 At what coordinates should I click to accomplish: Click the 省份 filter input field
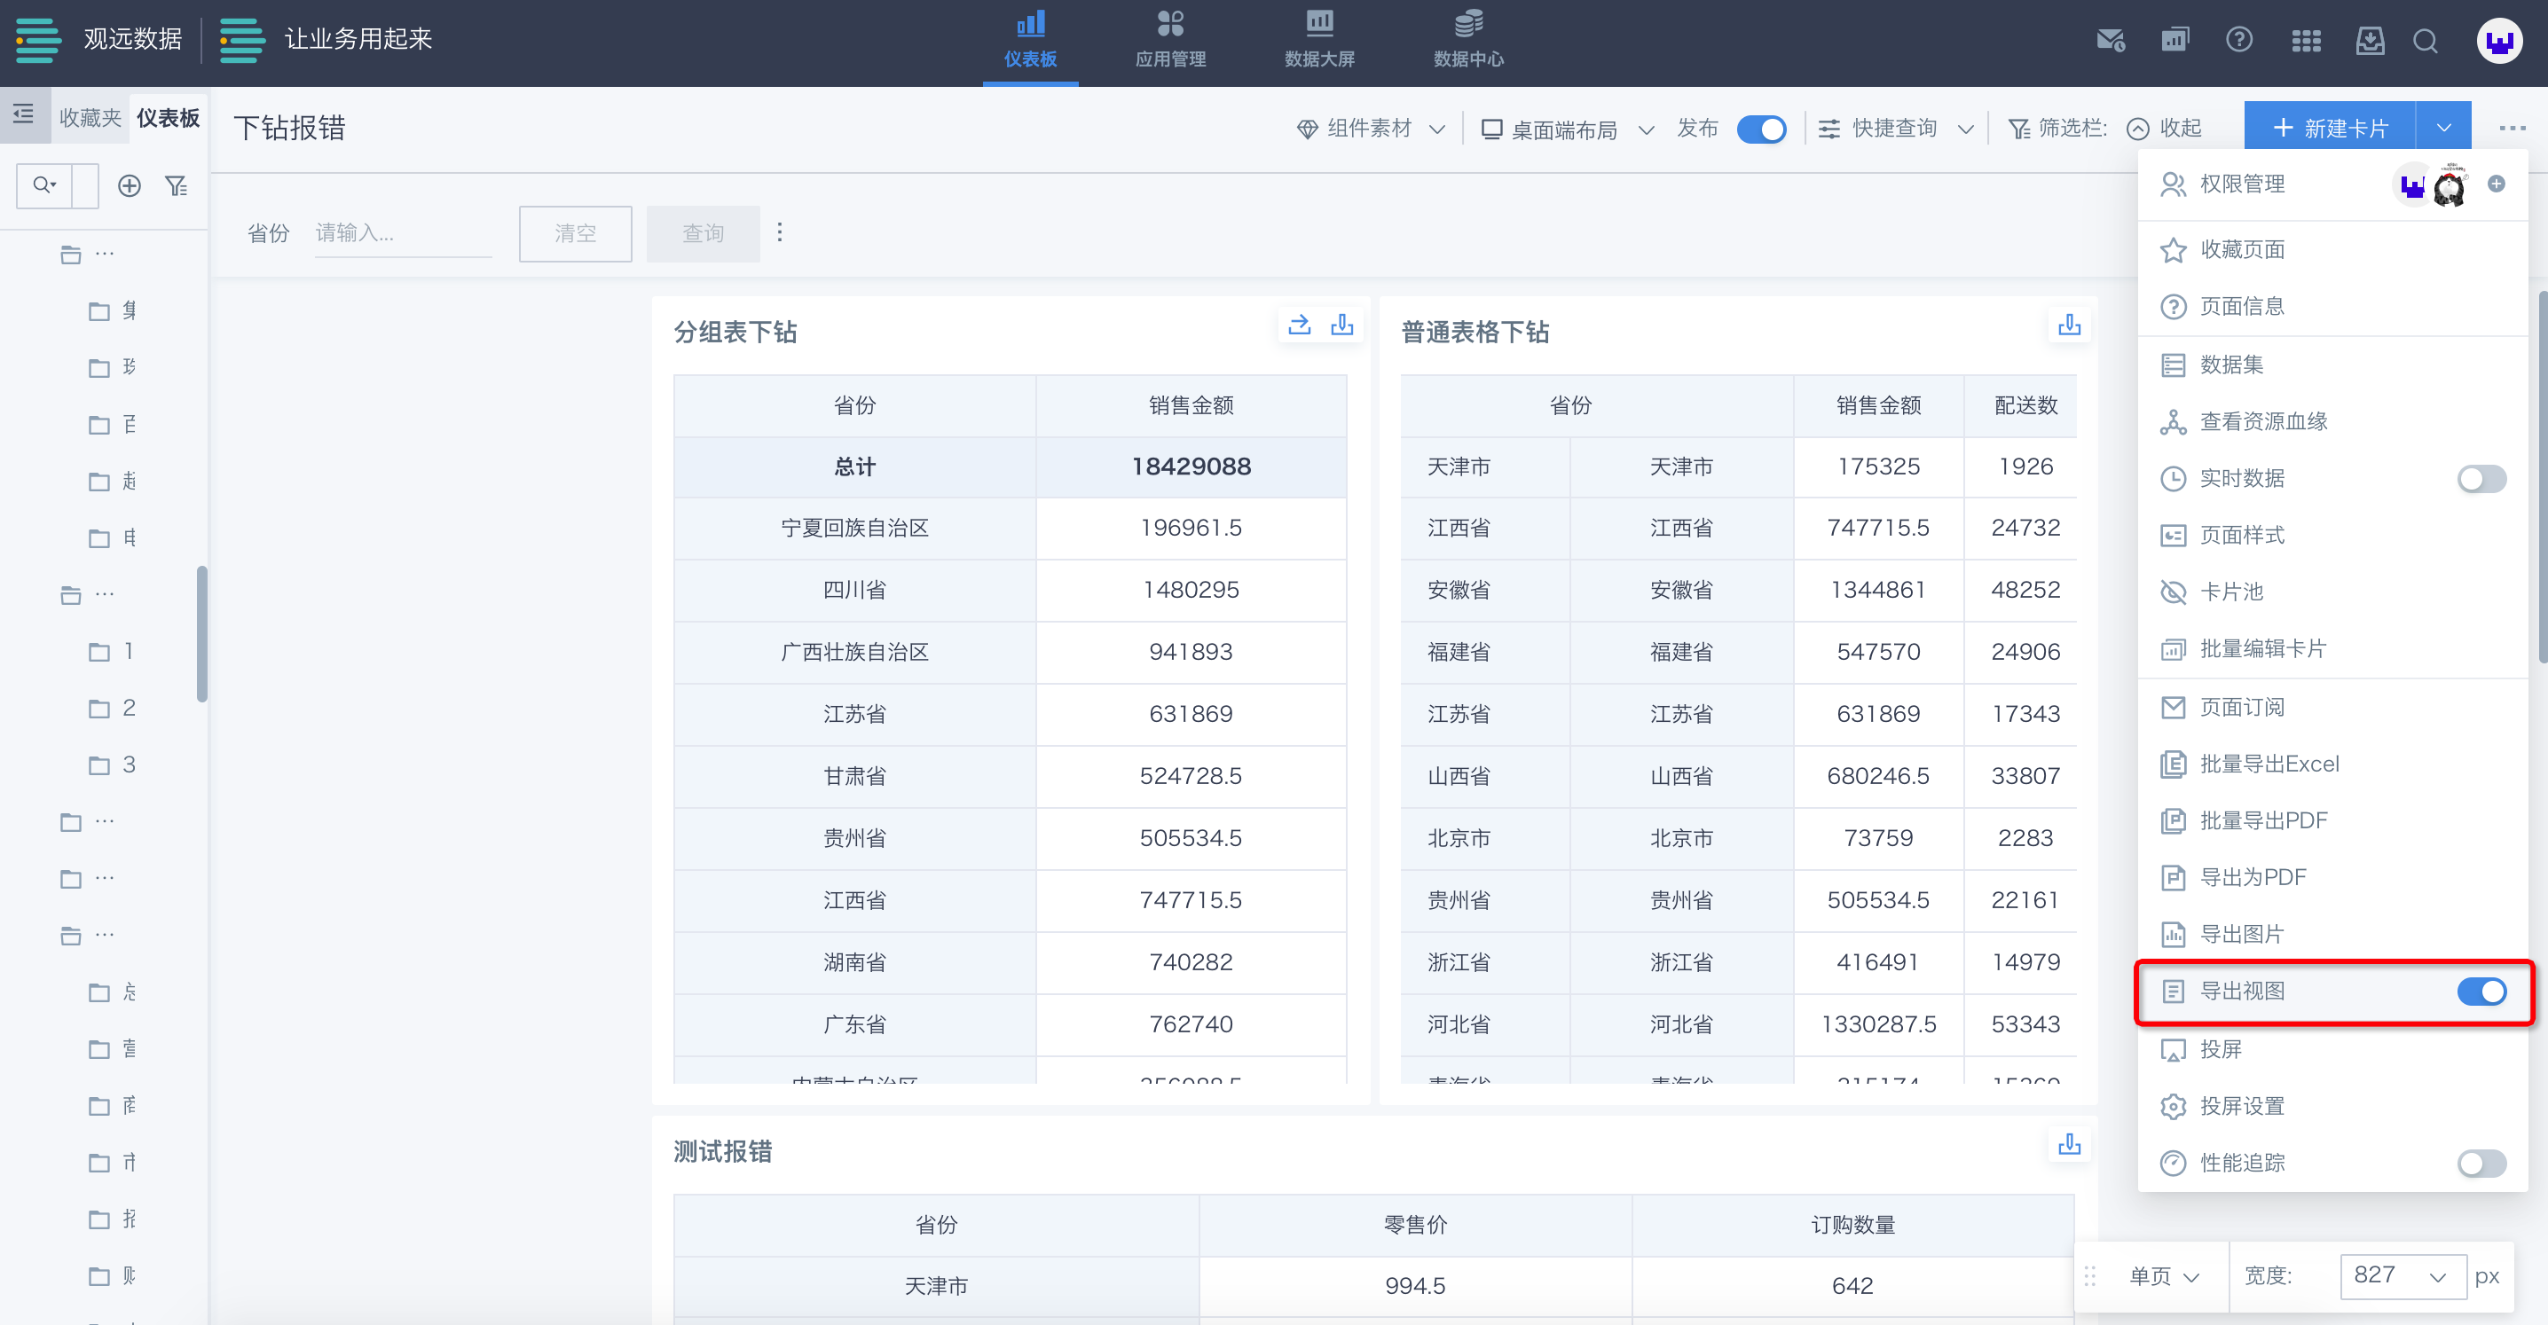402,233
